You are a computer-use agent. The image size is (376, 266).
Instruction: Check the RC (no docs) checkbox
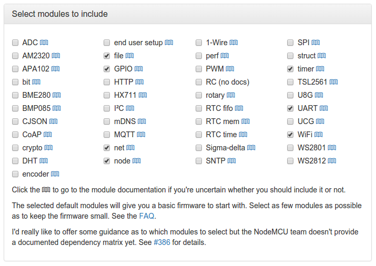pyautogui.click(x=199, y=82)
